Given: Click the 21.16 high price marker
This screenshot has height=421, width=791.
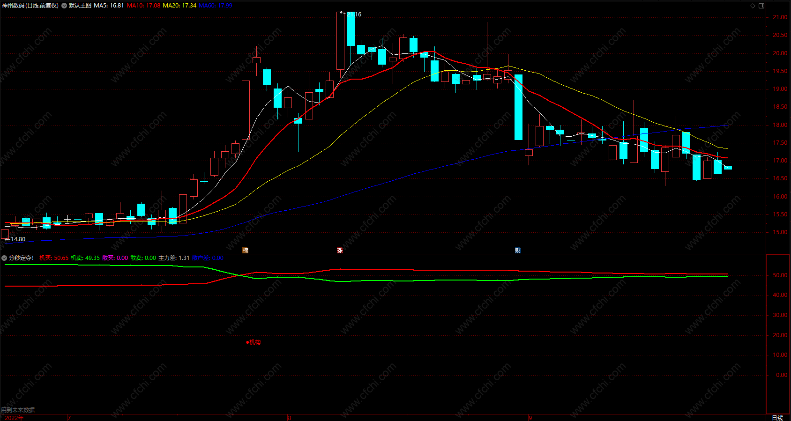Looking at the screenshot, I should [x=354, y=15].
